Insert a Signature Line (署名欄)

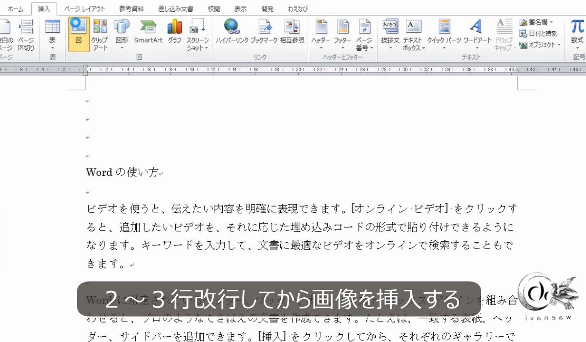coord(536,22)
